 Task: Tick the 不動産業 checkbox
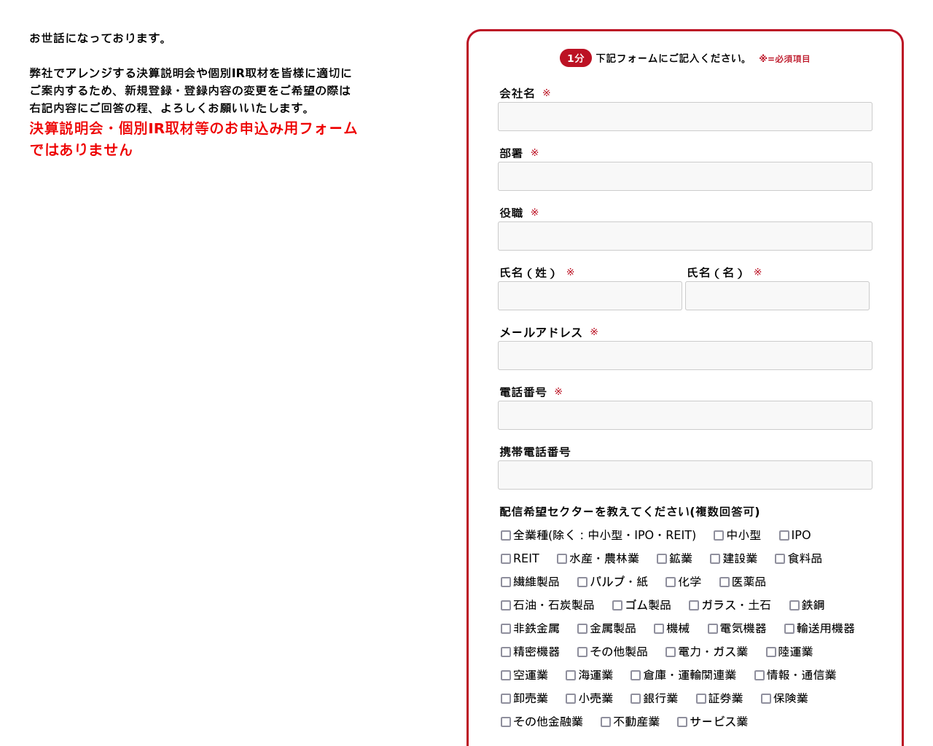pyautogui.click(x=606, y=722)
